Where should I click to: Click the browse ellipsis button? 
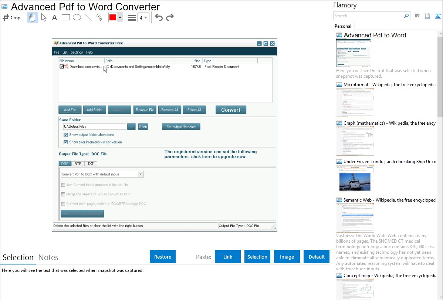(x=131, y=127)
